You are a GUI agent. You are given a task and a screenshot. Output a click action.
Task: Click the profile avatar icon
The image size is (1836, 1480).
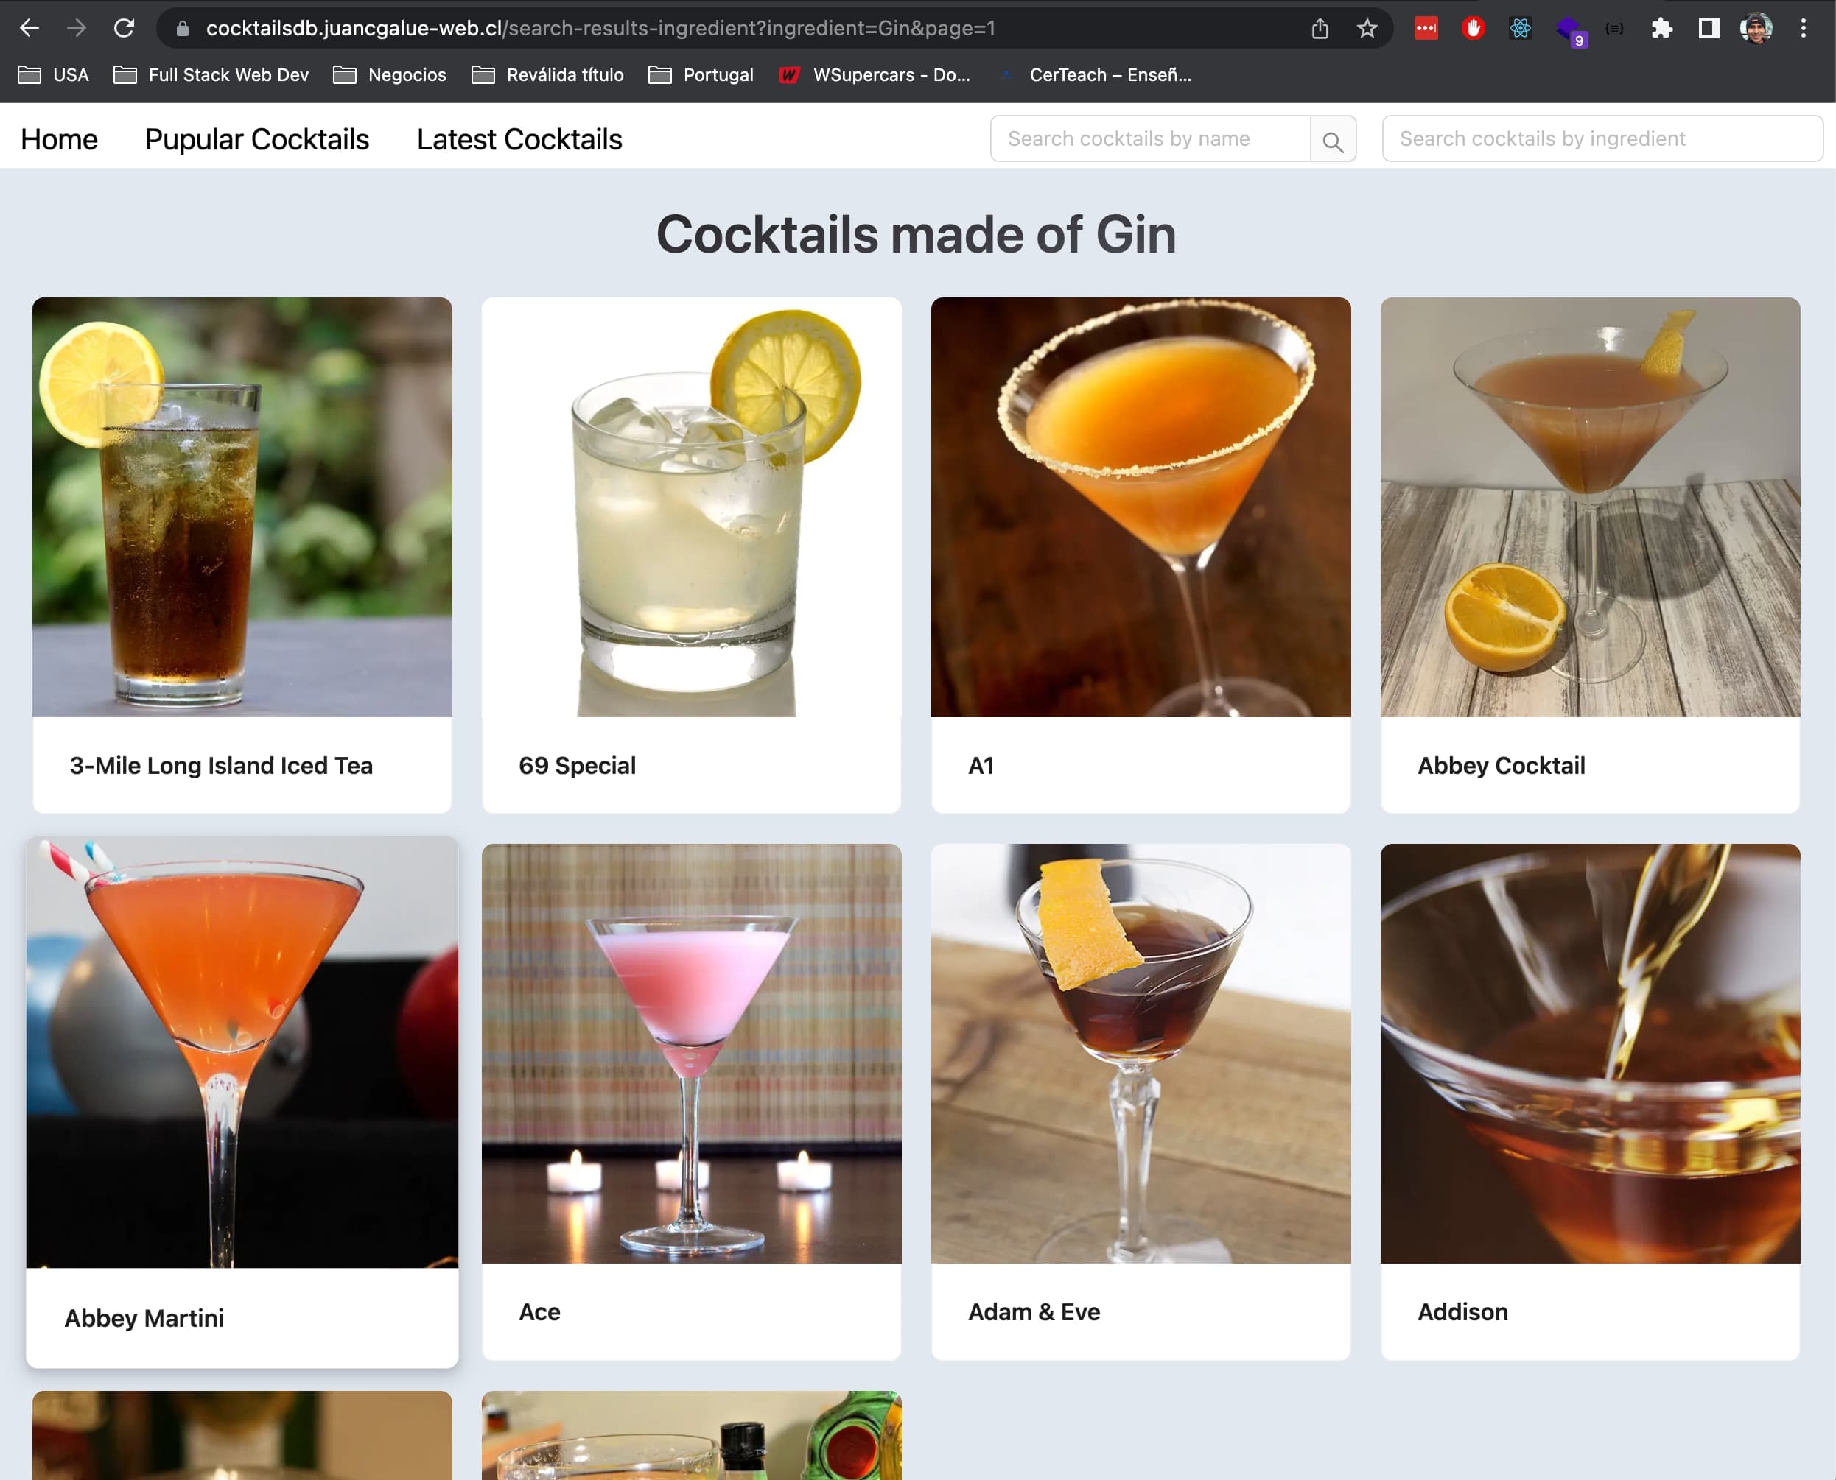[1757, 27]
